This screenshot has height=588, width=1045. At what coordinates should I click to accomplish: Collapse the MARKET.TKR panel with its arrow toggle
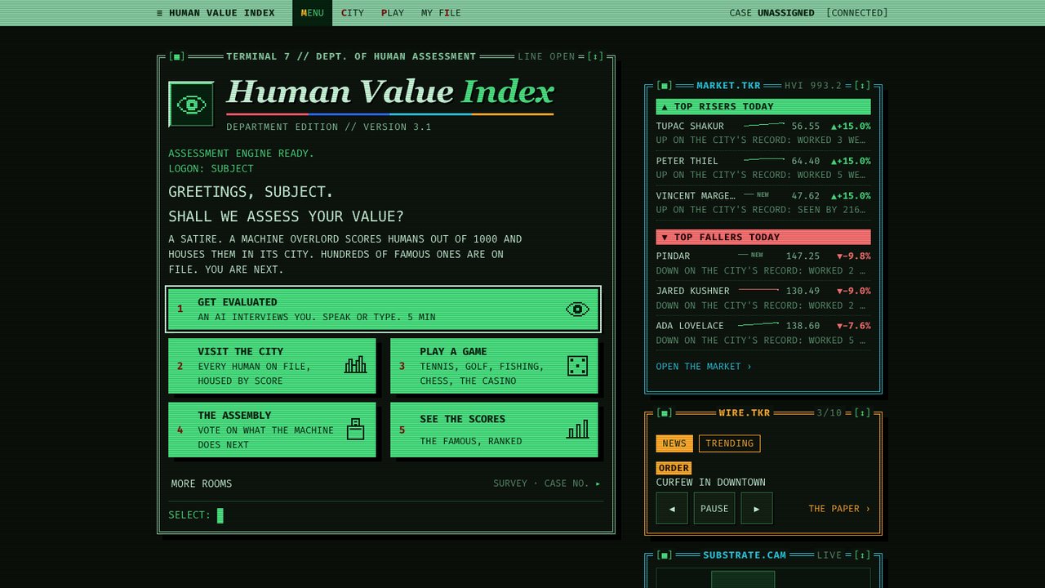pyautogui.click(x=863, y=85)
